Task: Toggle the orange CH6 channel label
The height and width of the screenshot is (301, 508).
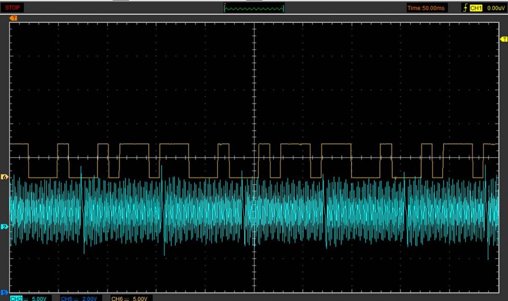Action: pyautogui.click(x=117, y=298)
